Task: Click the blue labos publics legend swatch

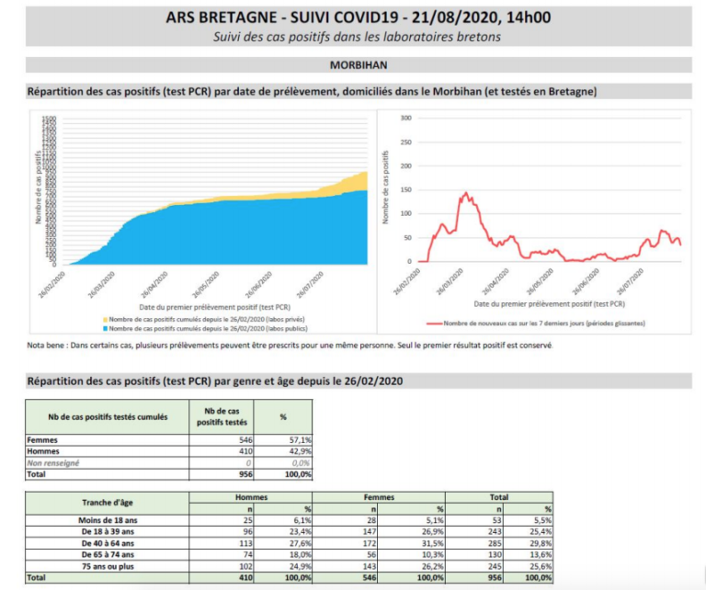Action: point(106,327)
